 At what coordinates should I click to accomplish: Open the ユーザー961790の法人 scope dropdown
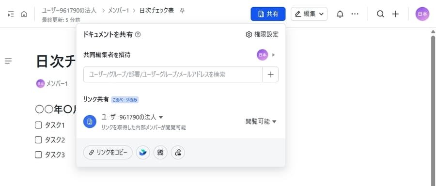[132, 117]
